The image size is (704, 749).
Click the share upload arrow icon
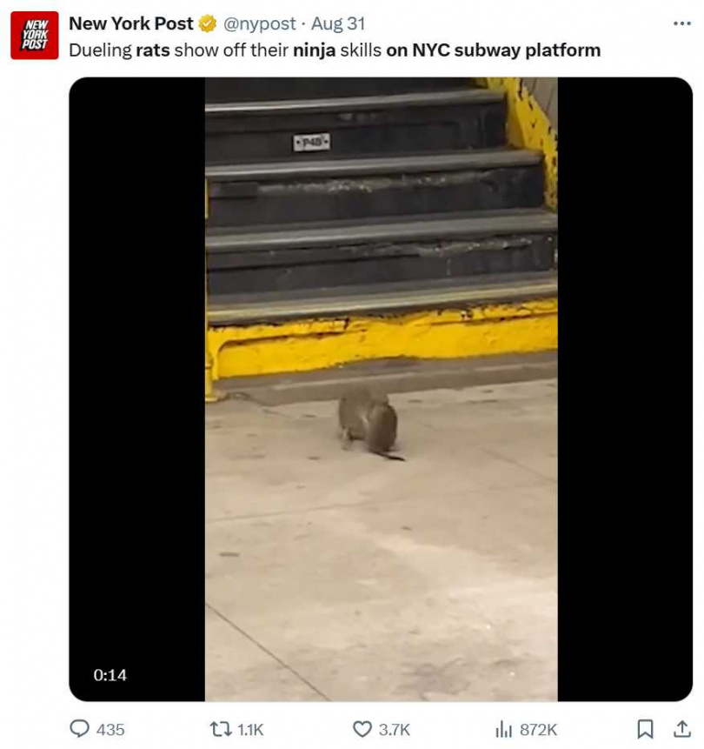click(x=681, y=729)
